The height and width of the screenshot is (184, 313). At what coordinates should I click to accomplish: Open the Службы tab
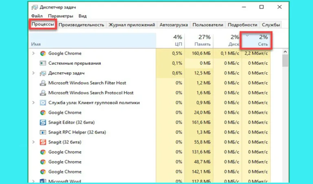[271, 25]
